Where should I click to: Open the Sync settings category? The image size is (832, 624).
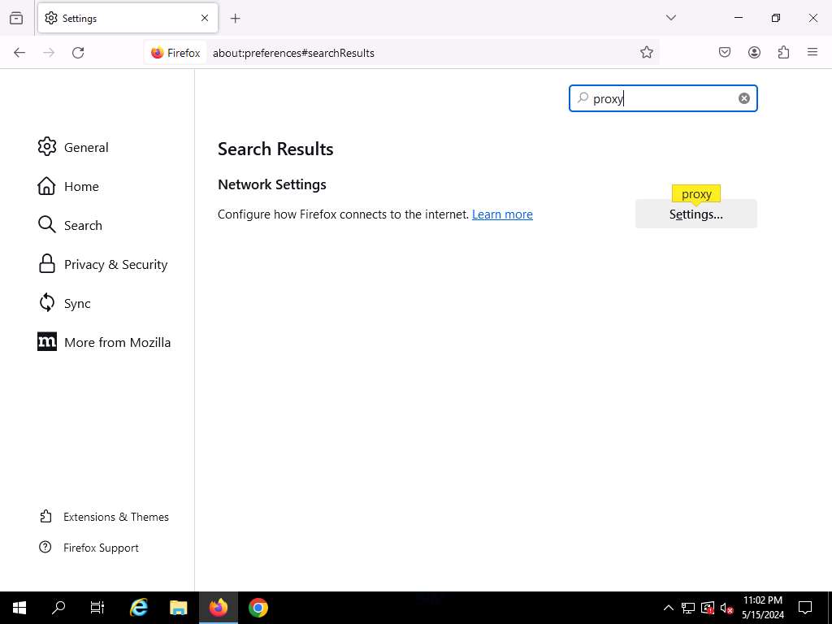pos(77,303)
